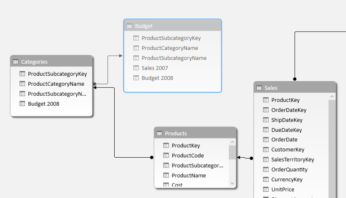Select the ProductCode field

pyautogui.click(x=188, y=156)
